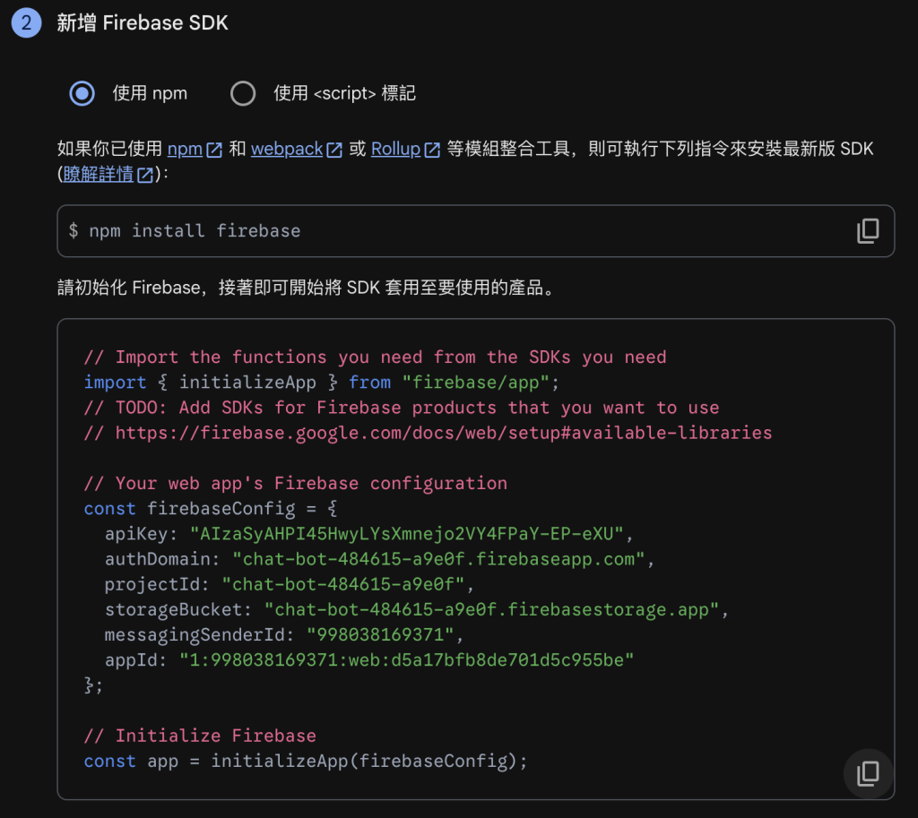Click the external-link icon beside Rollup
This screenshot has height=818, width=918.
tap(432, 150)
